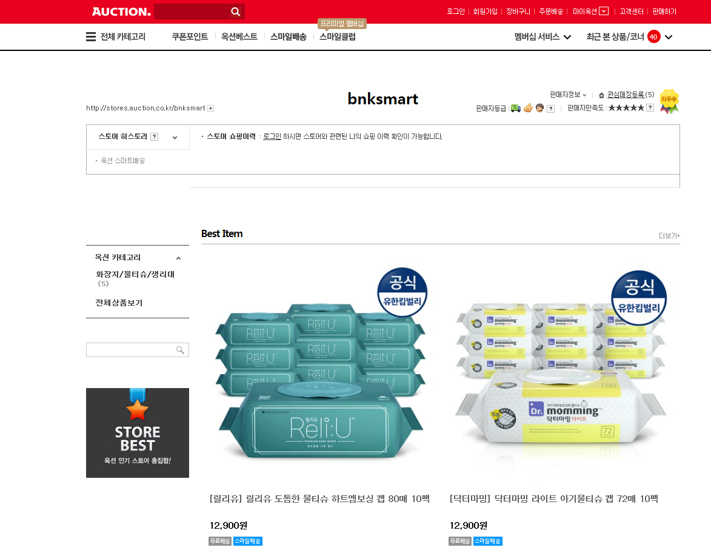Click question mark next to 판매자등급 icons
Viewport: 711px width, 553px height.
coord(550,109)
